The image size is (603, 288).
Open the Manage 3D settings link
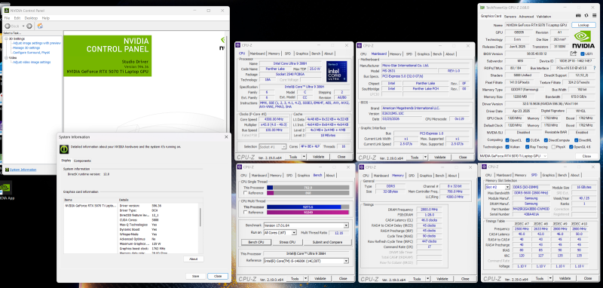tap(26, 48)
